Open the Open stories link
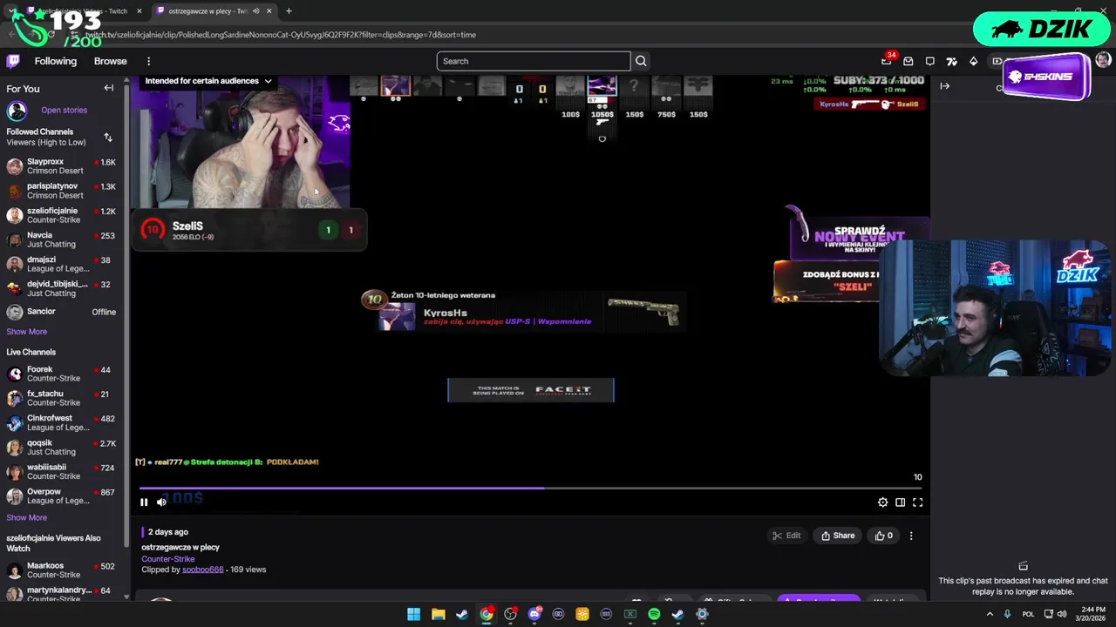Viewport: 1116px width, 627px height. click(x=64, y=111)
